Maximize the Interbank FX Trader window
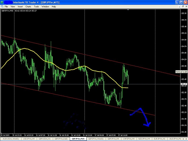 tap(181, 2)
